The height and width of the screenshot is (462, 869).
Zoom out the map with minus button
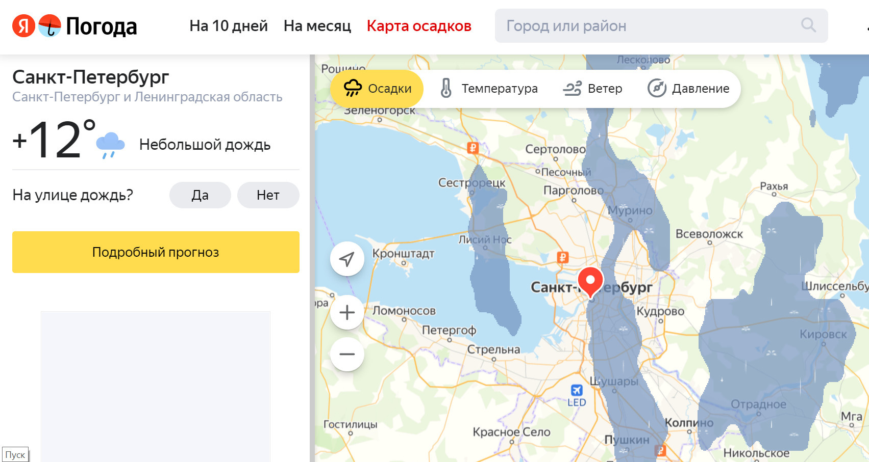[347, 354]
